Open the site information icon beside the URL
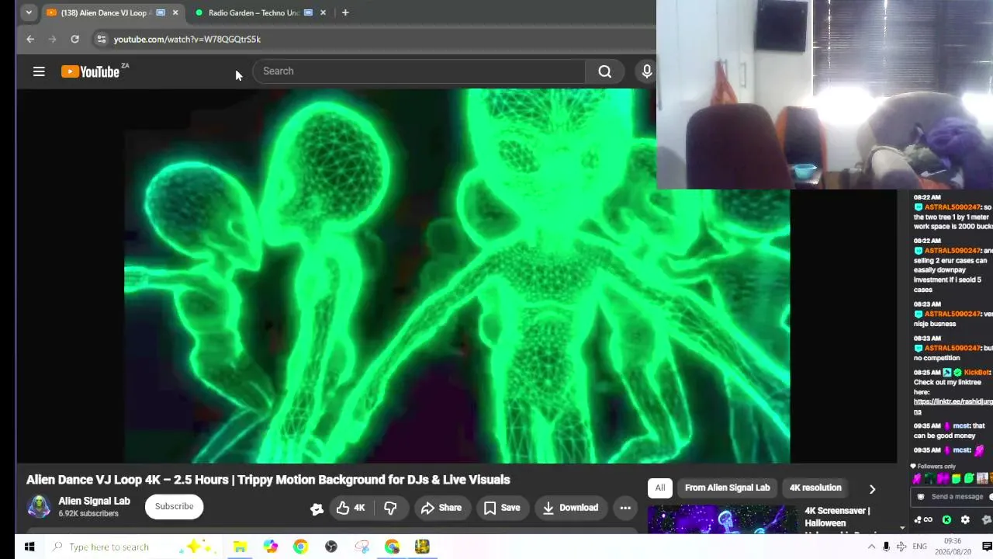This screenshot has width=993, height=559. [x=101, y=39]
